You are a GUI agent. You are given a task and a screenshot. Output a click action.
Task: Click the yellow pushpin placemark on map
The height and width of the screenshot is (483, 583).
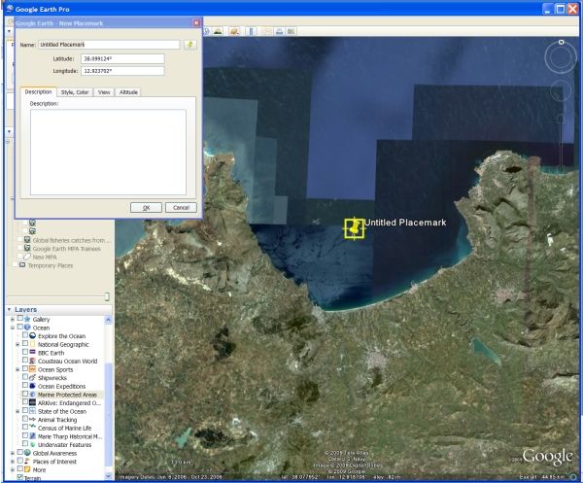tap(355, 228)
